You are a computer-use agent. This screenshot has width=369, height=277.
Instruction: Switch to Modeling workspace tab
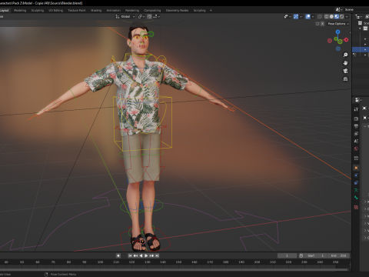20,10
